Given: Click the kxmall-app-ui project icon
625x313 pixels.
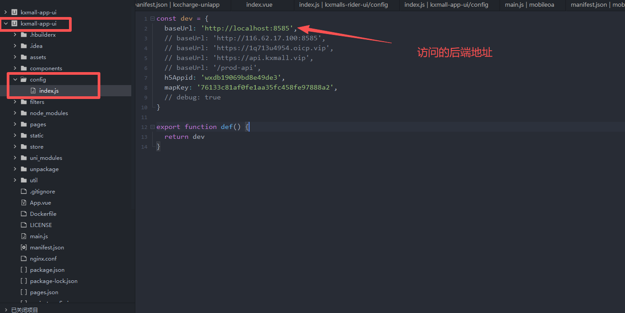Looking at the screenshot, I should point(14,24).
